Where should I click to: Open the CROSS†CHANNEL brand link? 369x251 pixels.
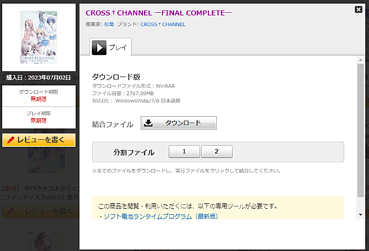(x=163, y=25)
